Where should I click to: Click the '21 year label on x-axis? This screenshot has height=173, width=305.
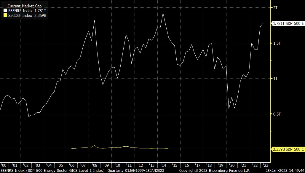point(243,165)
